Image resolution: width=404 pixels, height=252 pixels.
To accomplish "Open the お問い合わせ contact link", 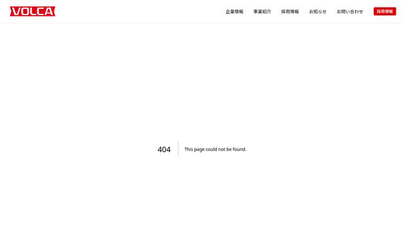I will pyautogui.click(x=350, y=11).
